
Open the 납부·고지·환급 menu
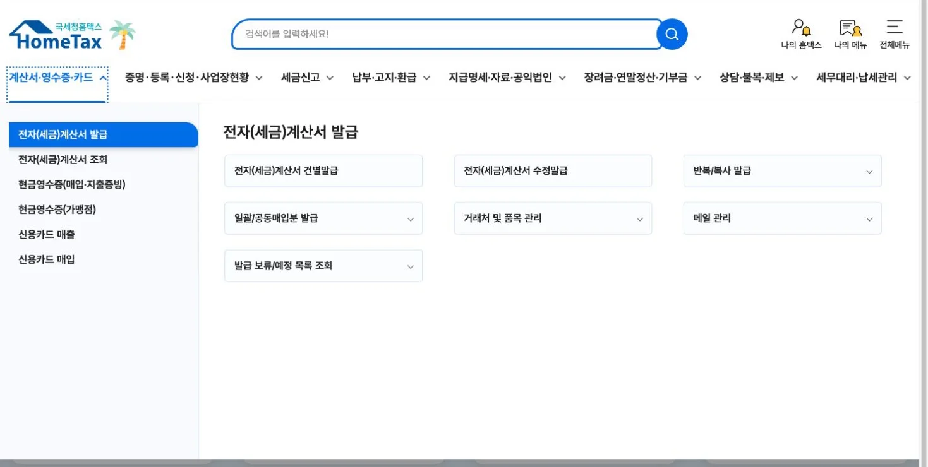(x=391, y=78)
